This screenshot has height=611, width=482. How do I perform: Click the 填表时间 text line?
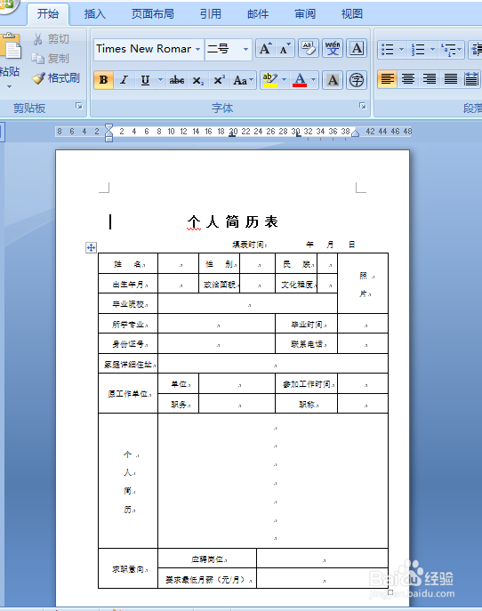[294, 245]
